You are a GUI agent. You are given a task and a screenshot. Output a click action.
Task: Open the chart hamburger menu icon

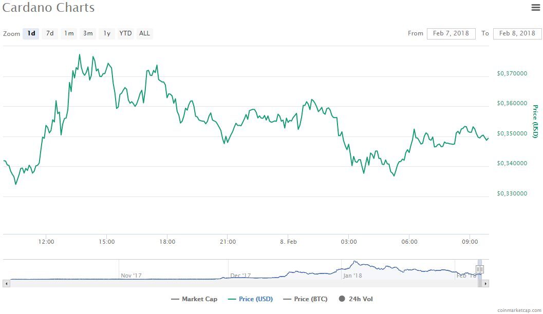[x=535, y=7]
